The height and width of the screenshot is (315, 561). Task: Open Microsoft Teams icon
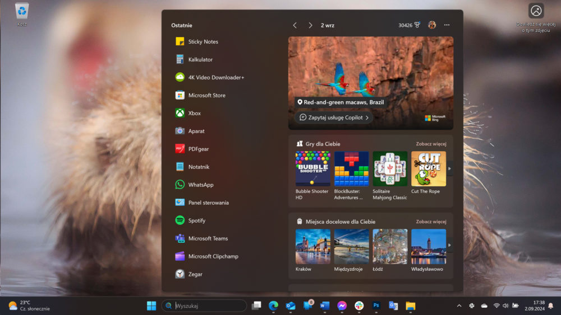pyautogui.click(x=180, y=238)
